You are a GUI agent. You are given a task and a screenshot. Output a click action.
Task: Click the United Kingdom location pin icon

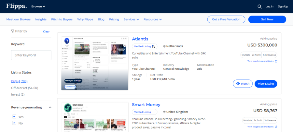[164, 112]
